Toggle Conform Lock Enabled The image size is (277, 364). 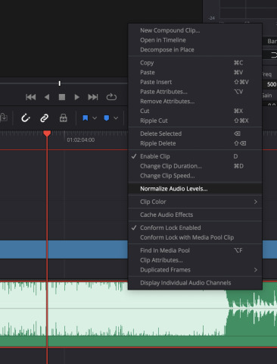[x=195, y=227]
